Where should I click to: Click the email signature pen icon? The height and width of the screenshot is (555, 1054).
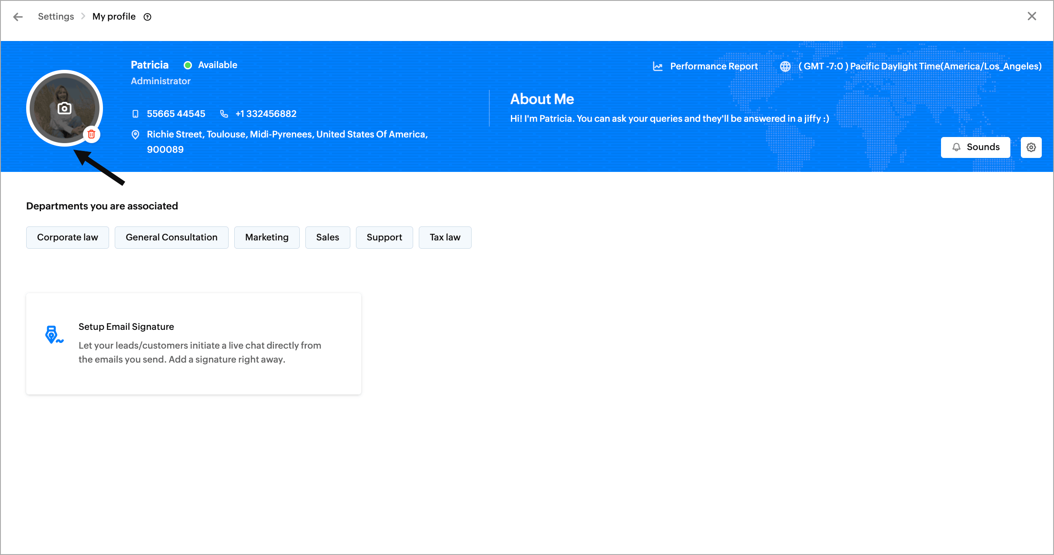(x=54, y=335)
